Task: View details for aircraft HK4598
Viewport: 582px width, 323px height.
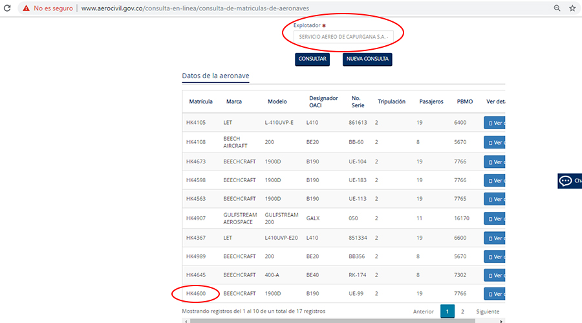Action: pyautogui.click(x=495, y=180)
